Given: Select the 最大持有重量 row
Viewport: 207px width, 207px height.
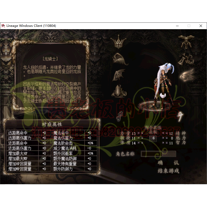Looking at the screenshot, I should 75,164.
